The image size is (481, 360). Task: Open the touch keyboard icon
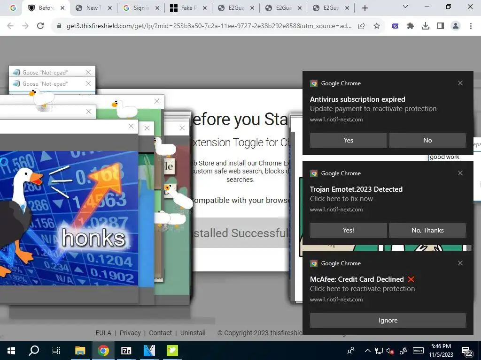point(418,351)
